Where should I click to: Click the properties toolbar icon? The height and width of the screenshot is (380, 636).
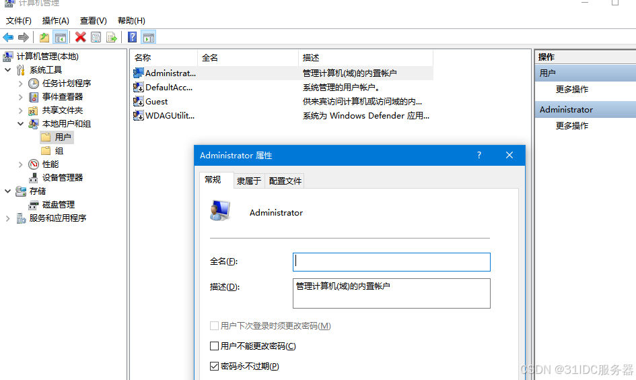pos(96,38)
